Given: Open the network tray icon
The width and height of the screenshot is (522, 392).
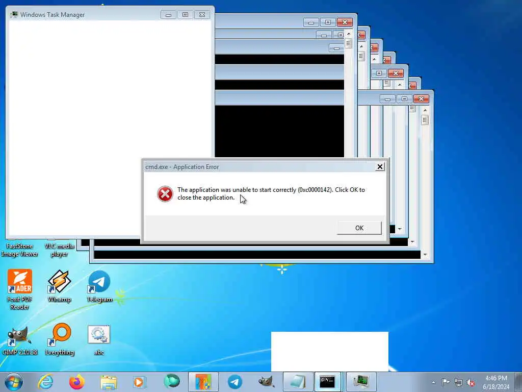Looking at the screenshot, I should [458, 382].
